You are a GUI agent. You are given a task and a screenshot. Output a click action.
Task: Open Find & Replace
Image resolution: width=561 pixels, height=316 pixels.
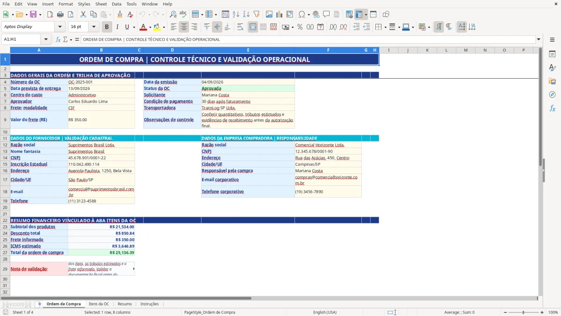(x=173, y=15)
